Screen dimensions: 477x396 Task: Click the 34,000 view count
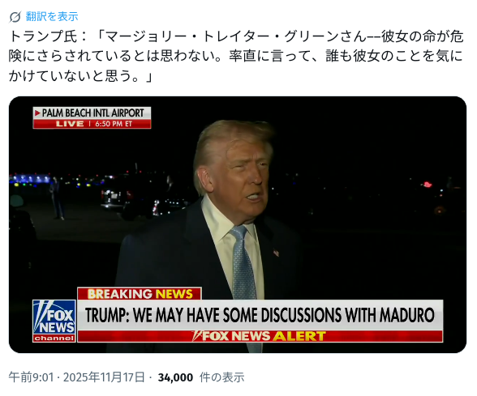[175, 377]
